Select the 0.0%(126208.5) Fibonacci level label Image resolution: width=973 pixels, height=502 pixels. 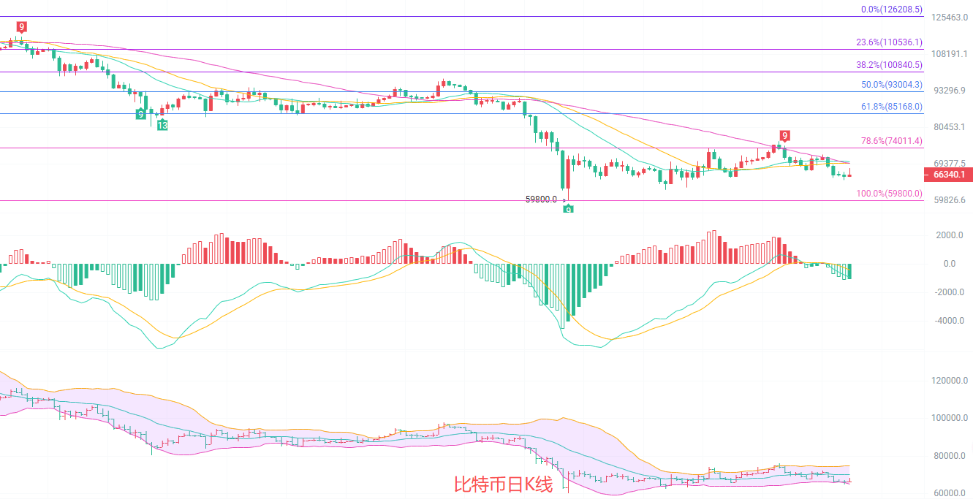pos(891,9)
